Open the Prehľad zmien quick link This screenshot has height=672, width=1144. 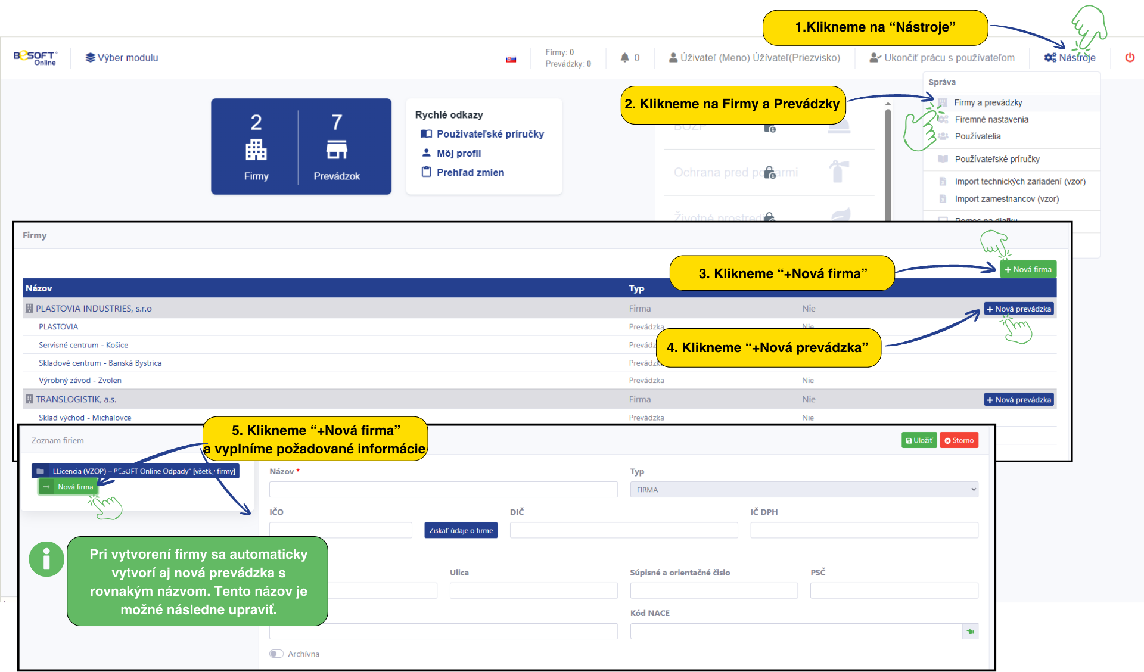pyautogui.click(x=470, y=172)
